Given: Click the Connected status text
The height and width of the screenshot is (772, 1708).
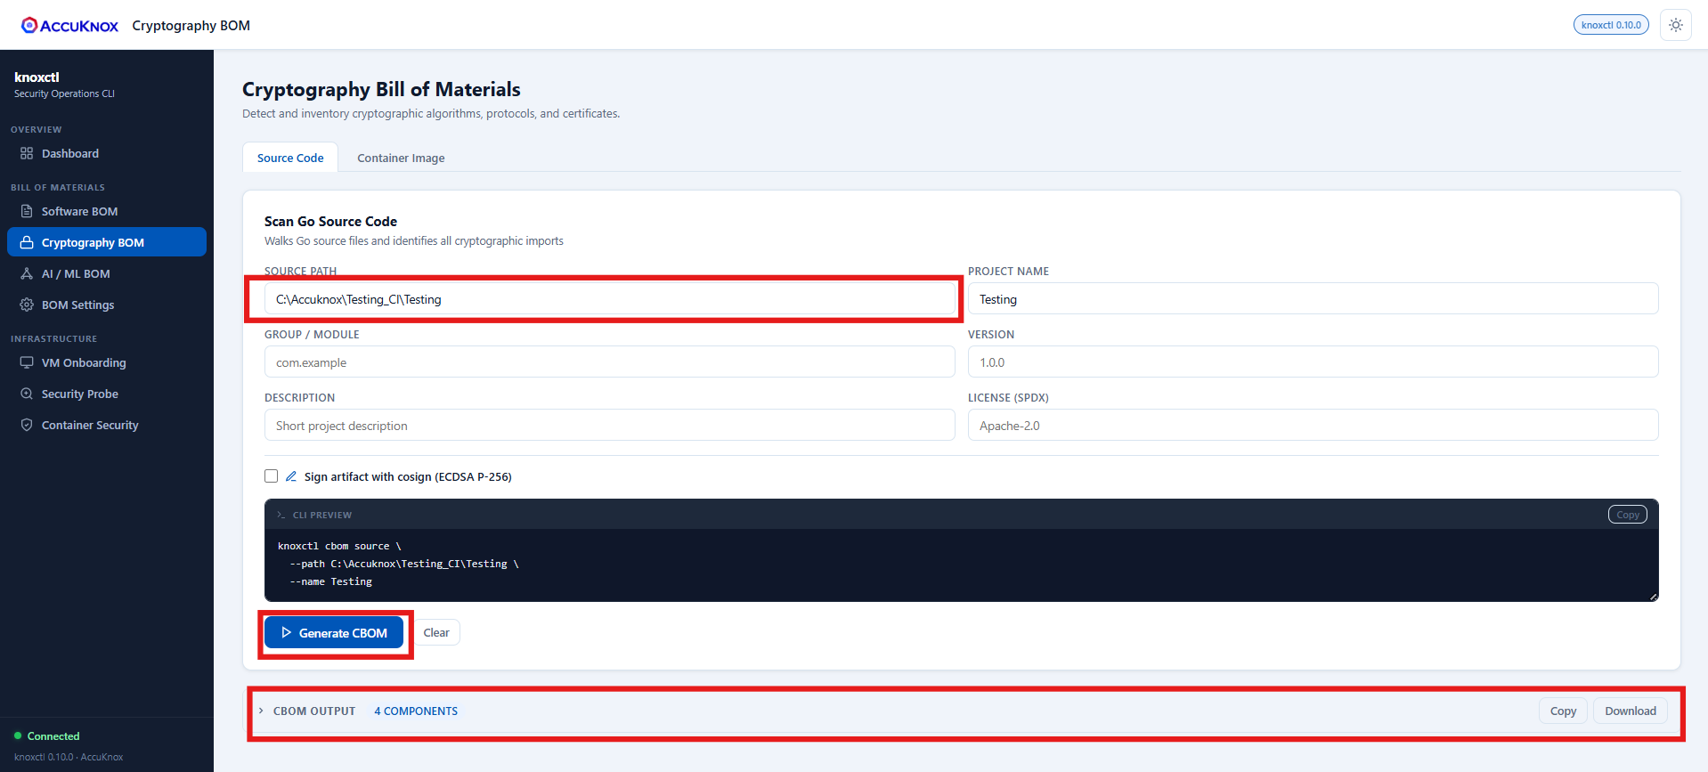Looking at the screenshot, I should tap(53, 736).
